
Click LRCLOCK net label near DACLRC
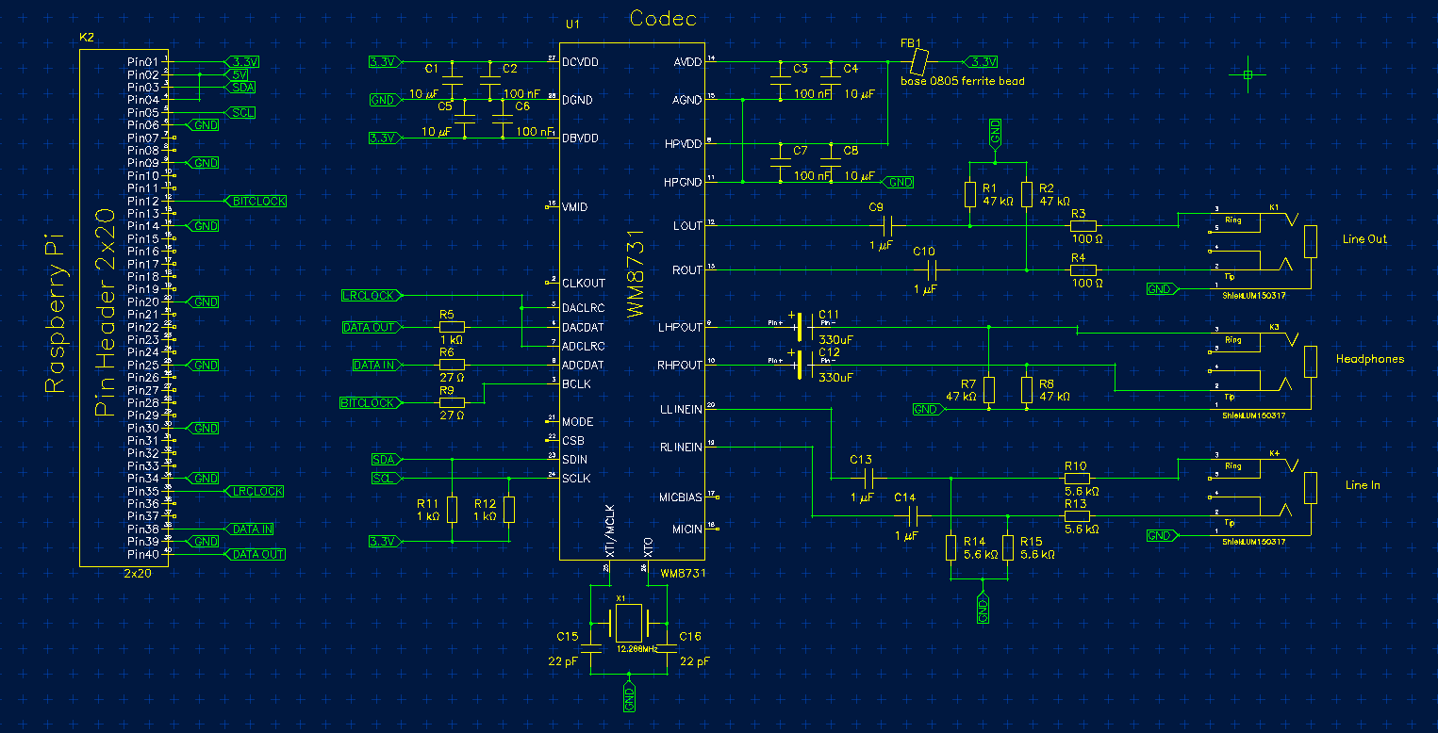[372, 296]
